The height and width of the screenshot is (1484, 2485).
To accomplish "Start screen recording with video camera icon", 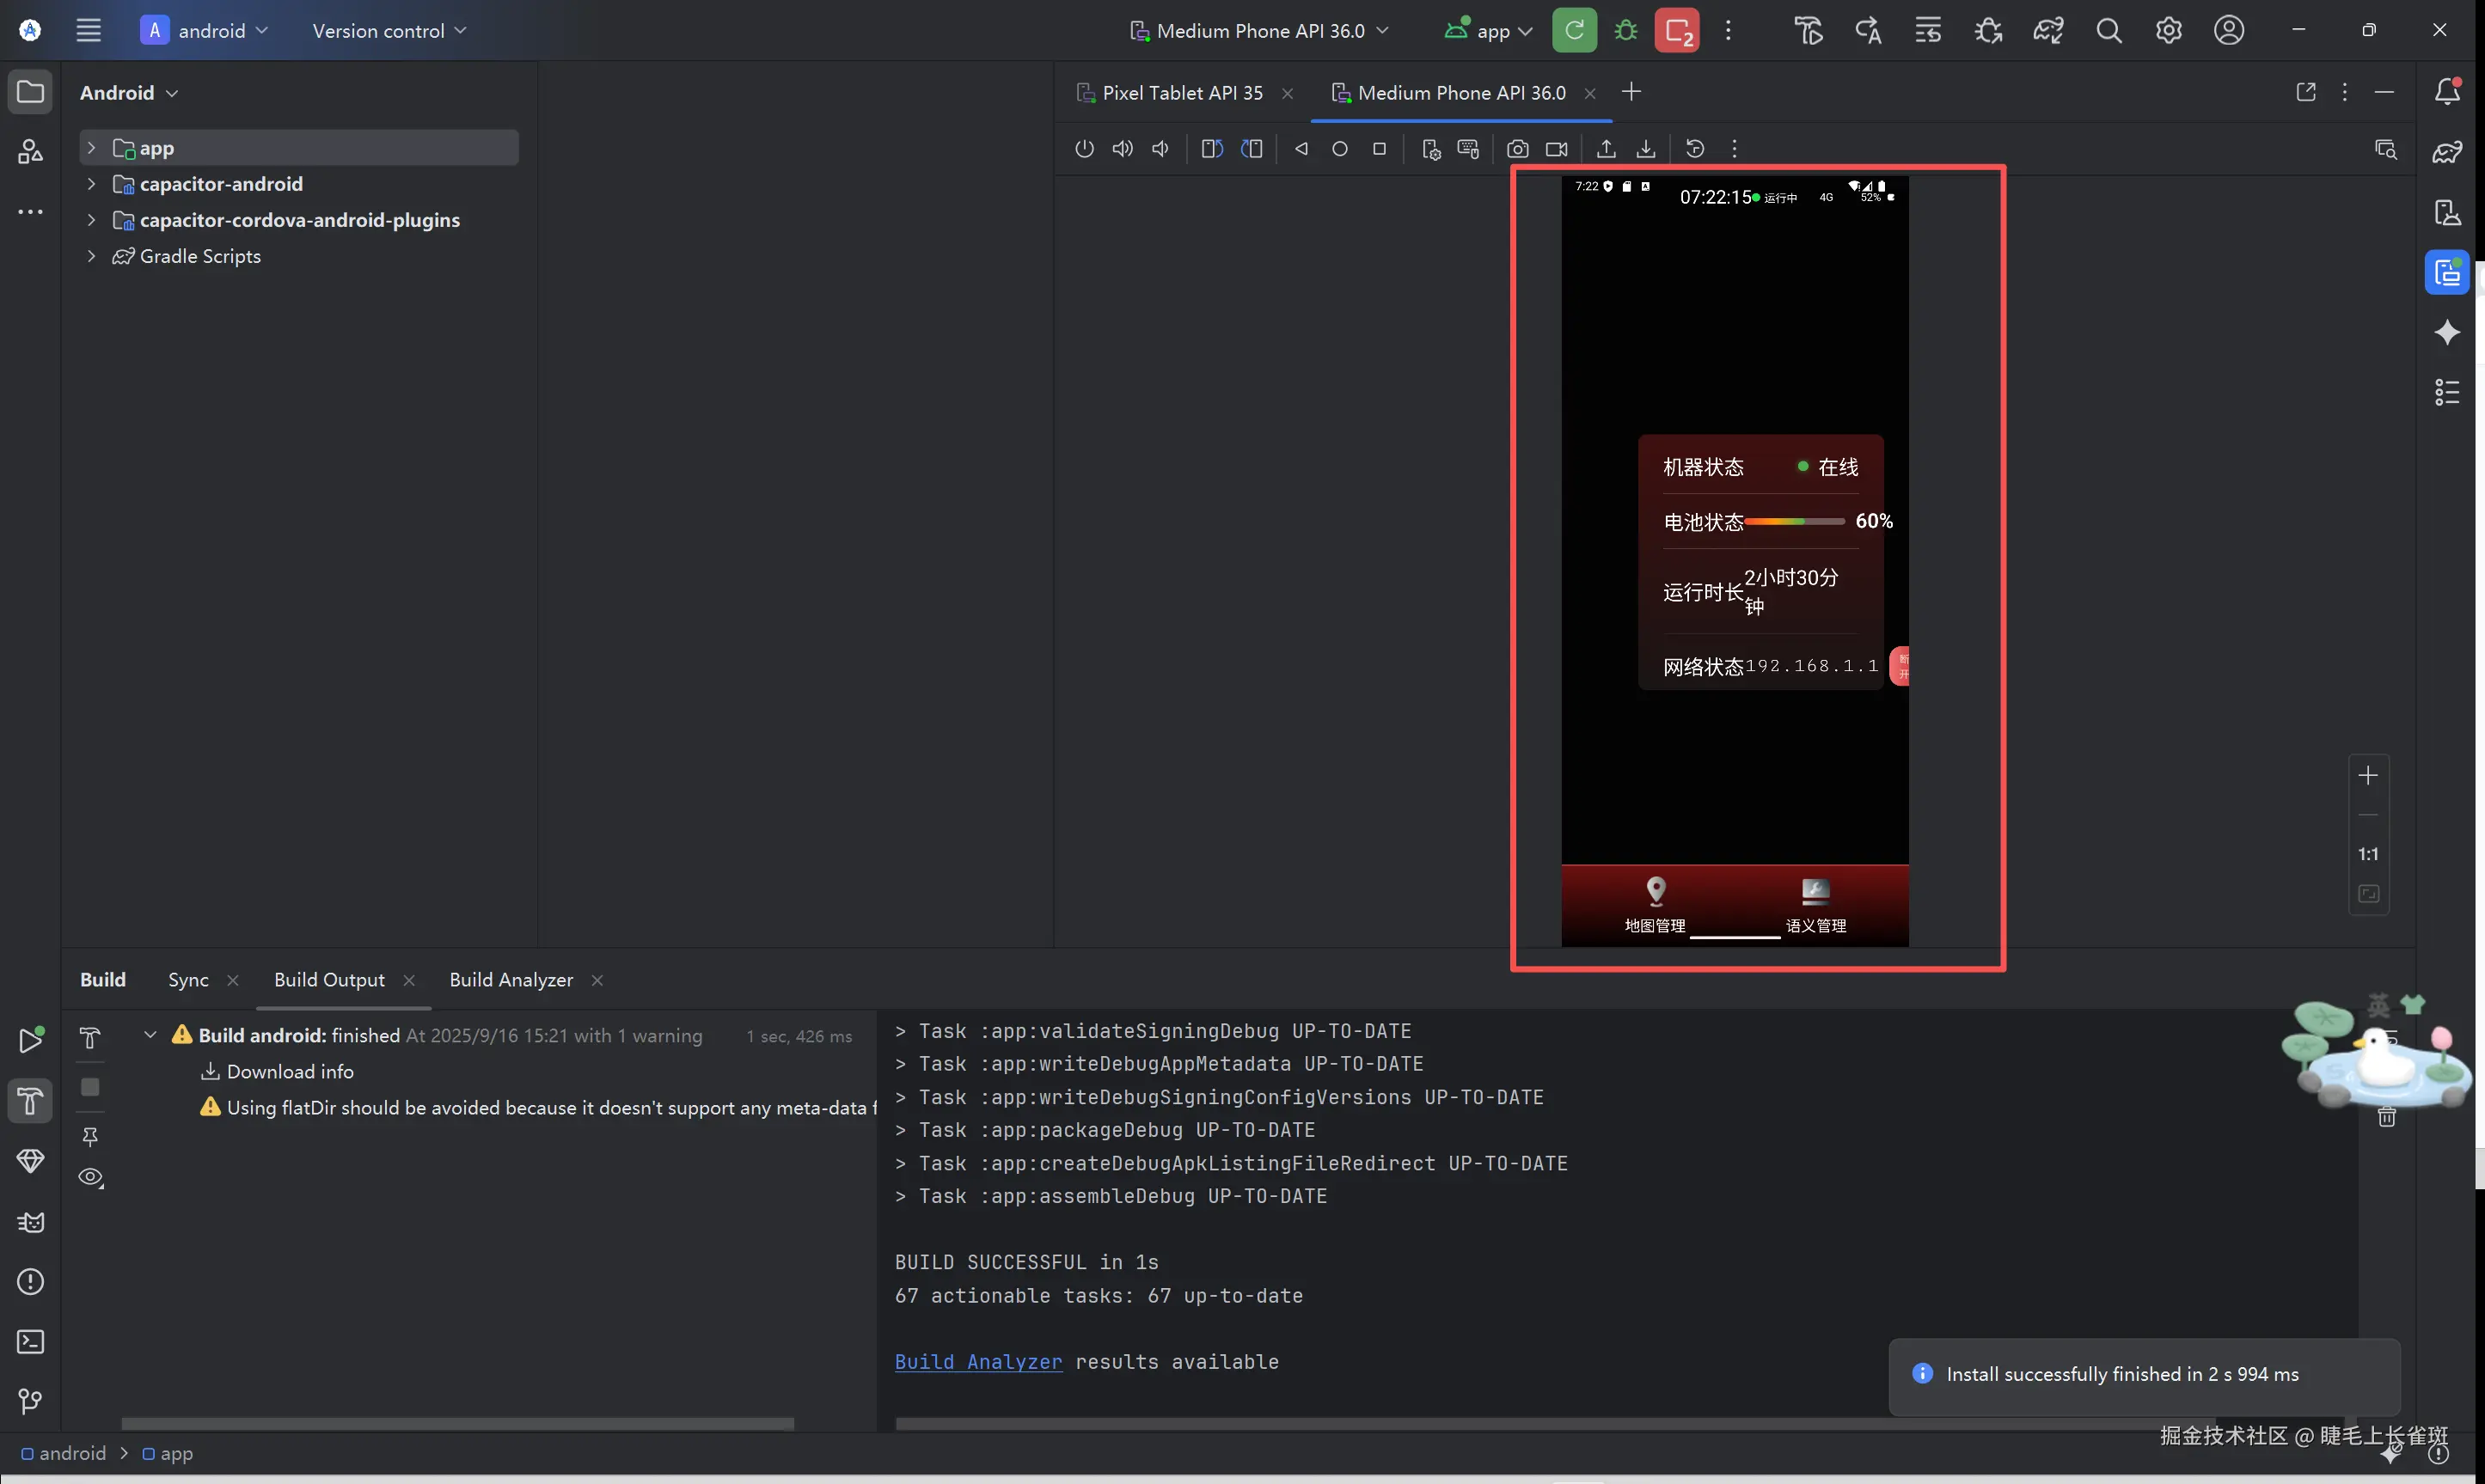I will tap(1556, 149).
